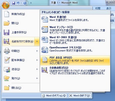The image size is (115, 101).
Task: Click the floppy disk icon for 上書き保存
Action: pos(7,32)
